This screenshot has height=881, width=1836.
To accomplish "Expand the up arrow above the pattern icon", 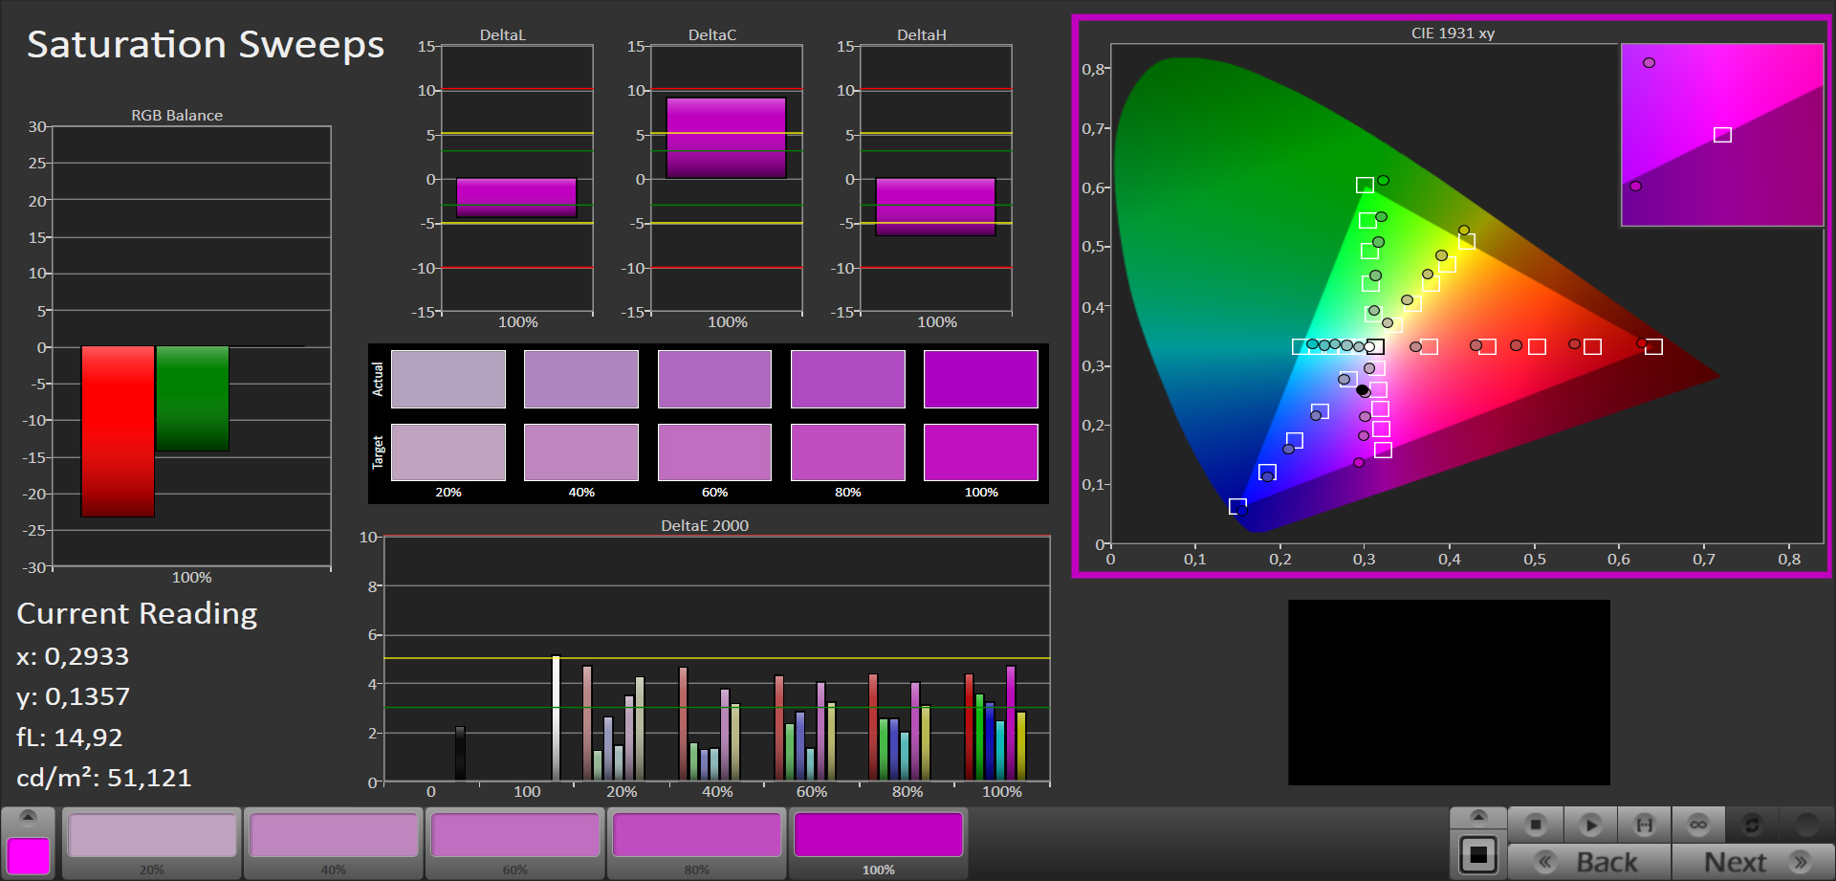I will [1477, 817].
